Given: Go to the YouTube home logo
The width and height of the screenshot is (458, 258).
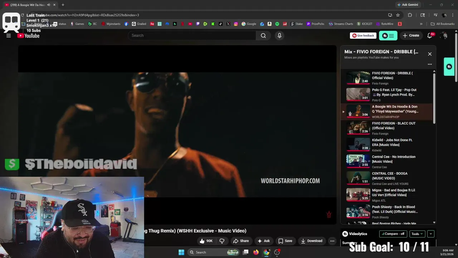Looking at the screenshot, I should click(28, 35).
